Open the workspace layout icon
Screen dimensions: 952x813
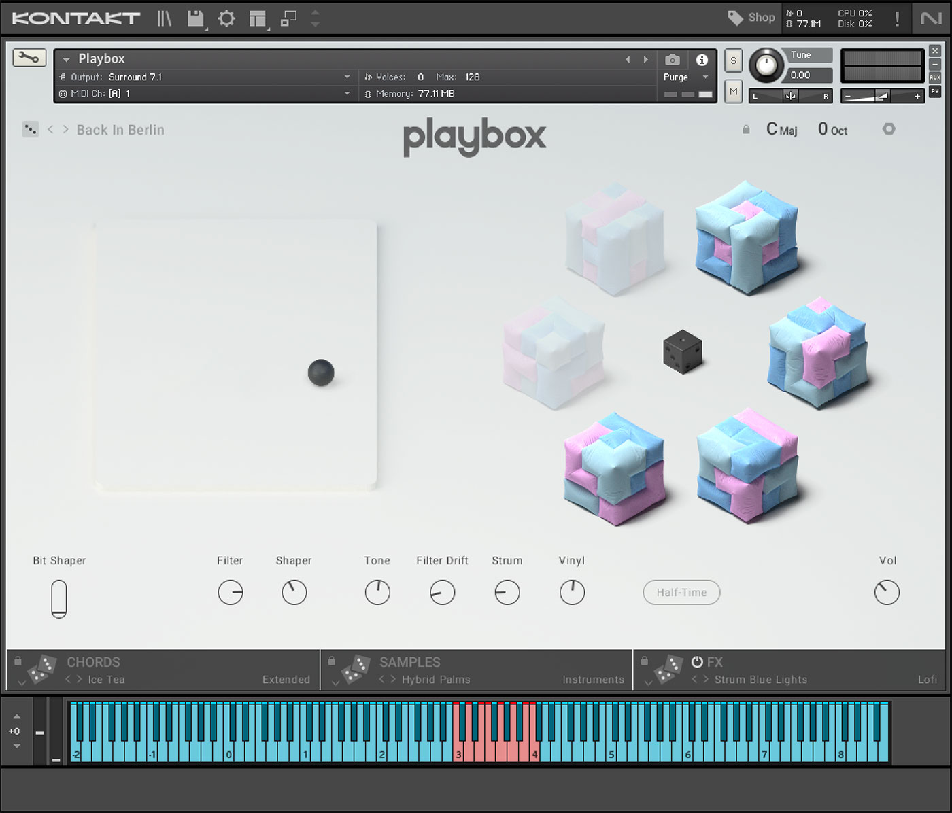[258, 19]
